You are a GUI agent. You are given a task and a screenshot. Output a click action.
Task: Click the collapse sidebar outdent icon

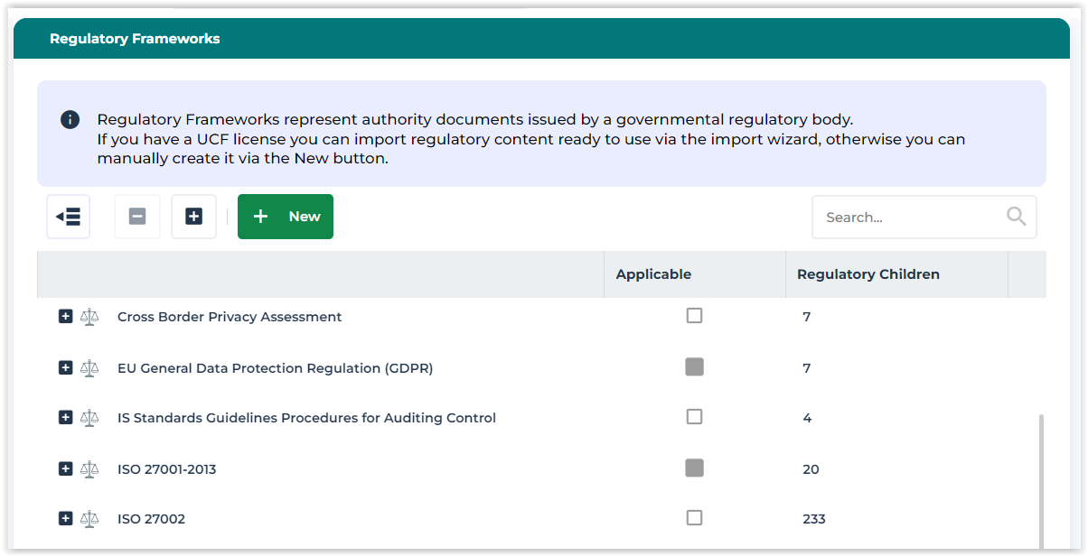tap(68, 217)
